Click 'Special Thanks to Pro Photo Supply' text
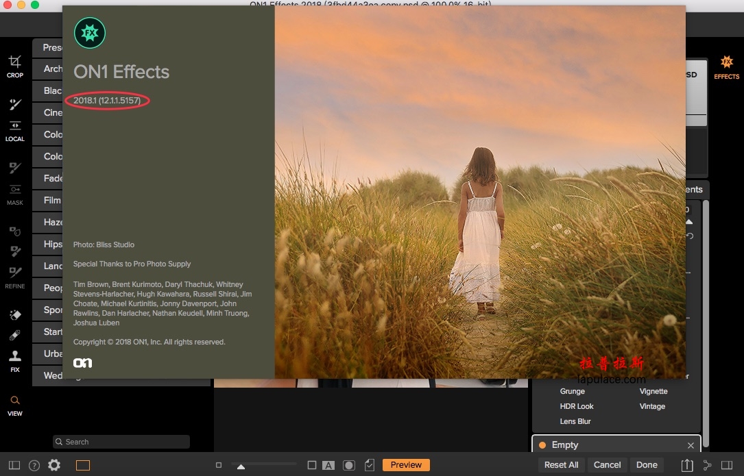This screenshot has height=476, width=744. pyautogui.click(x=132, y=264)
